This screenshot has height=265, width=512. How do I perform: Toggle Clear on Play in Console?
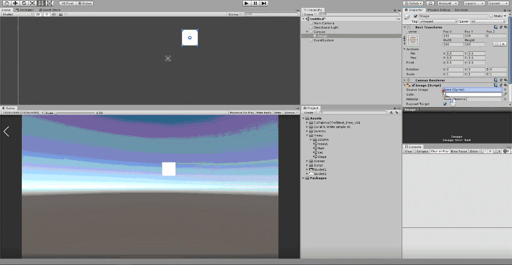click(x=439, y=151)
